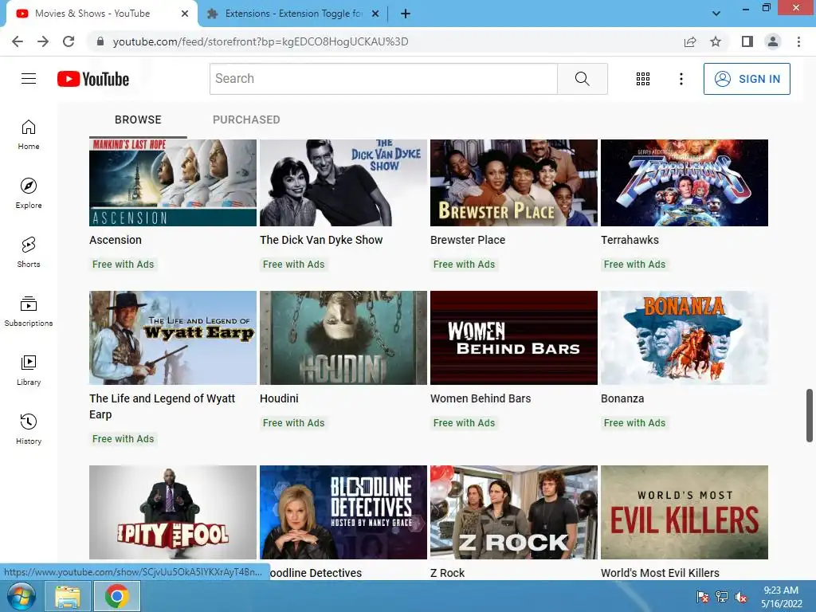Viewport: 816px width, 612px height.
Task: Click the search magnifier button
Action: point(583,79)
